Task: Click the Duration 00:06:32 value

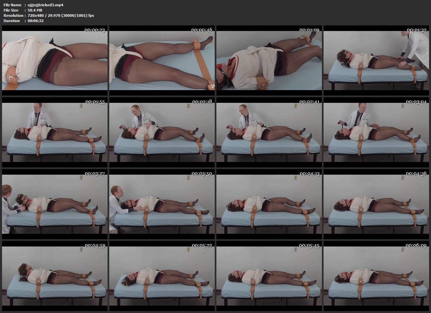Action: [x=36, y=21]
